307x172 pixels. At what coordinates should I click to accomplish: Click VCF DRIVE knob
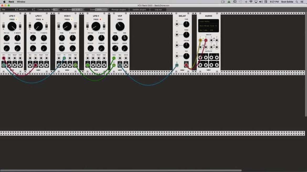pyautogui.click(x=125, y=48)
